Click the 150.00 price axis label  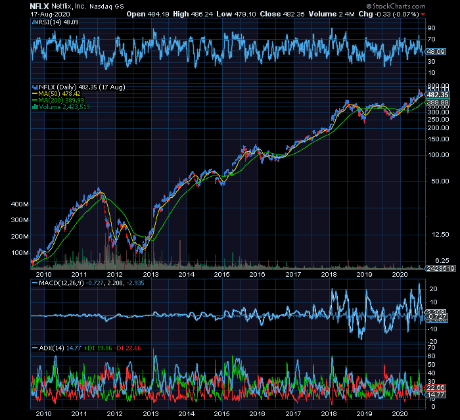(x=438, y=139)
